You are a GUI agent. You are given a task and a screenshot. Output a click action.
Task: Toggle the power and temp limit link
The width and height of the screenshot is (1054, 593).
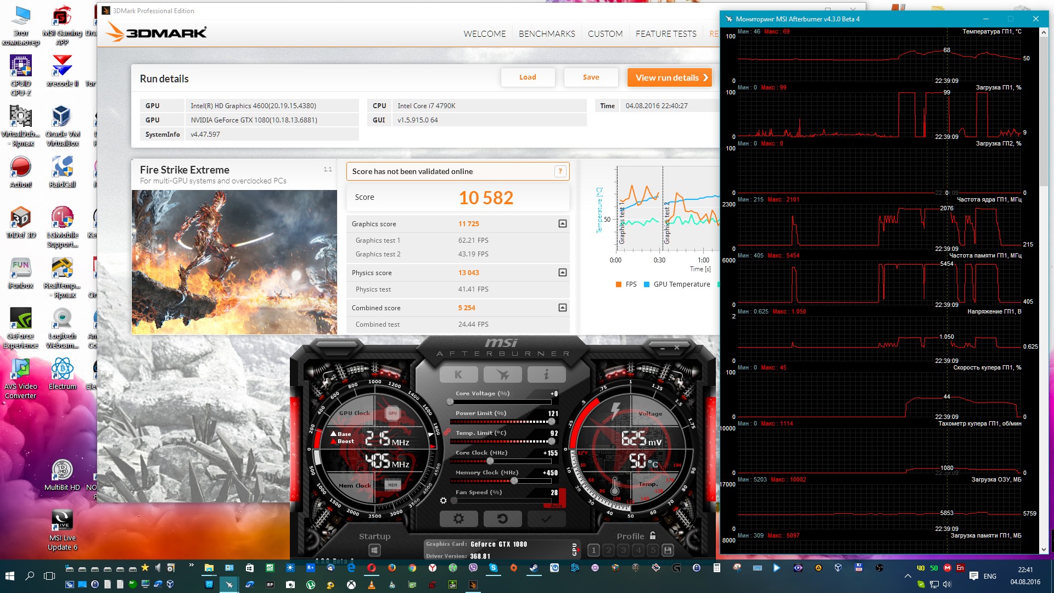point(447,432)
